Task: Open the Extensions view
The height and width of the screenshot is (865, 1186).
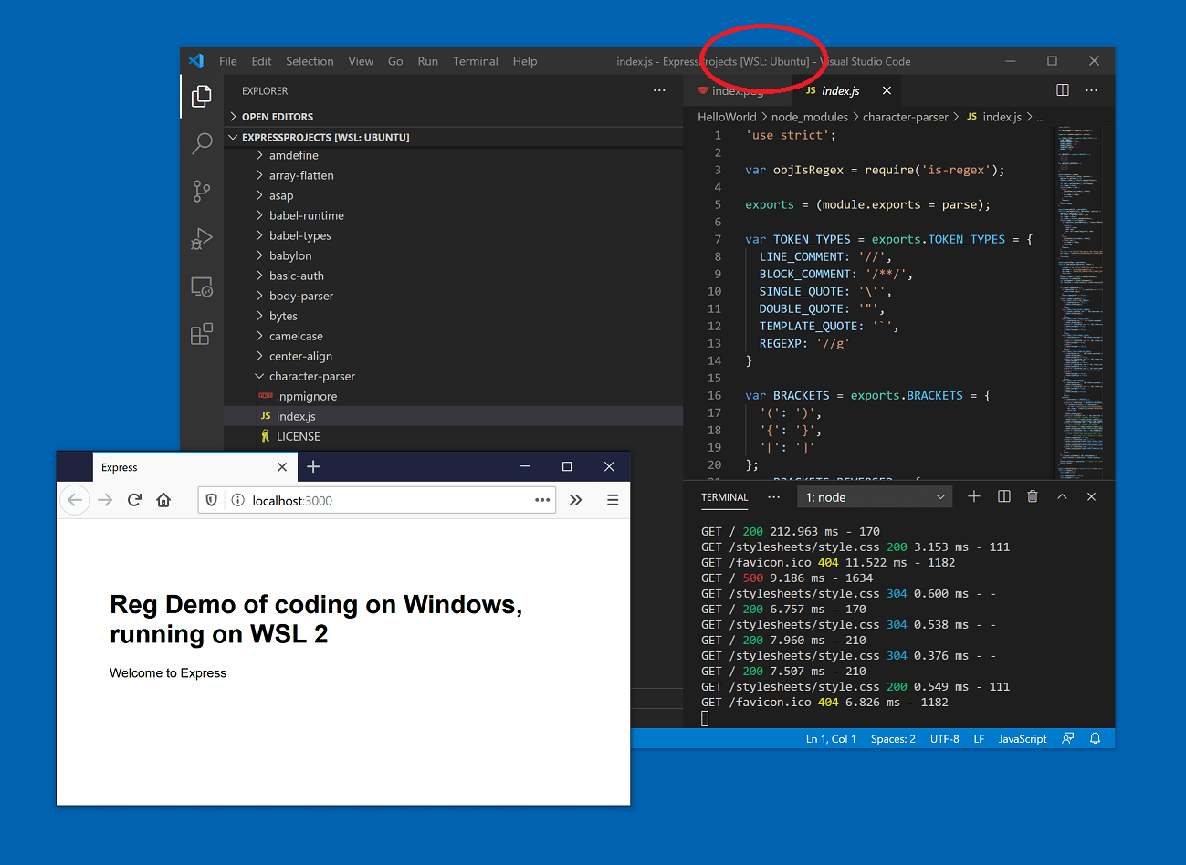Action: (202, 334)
